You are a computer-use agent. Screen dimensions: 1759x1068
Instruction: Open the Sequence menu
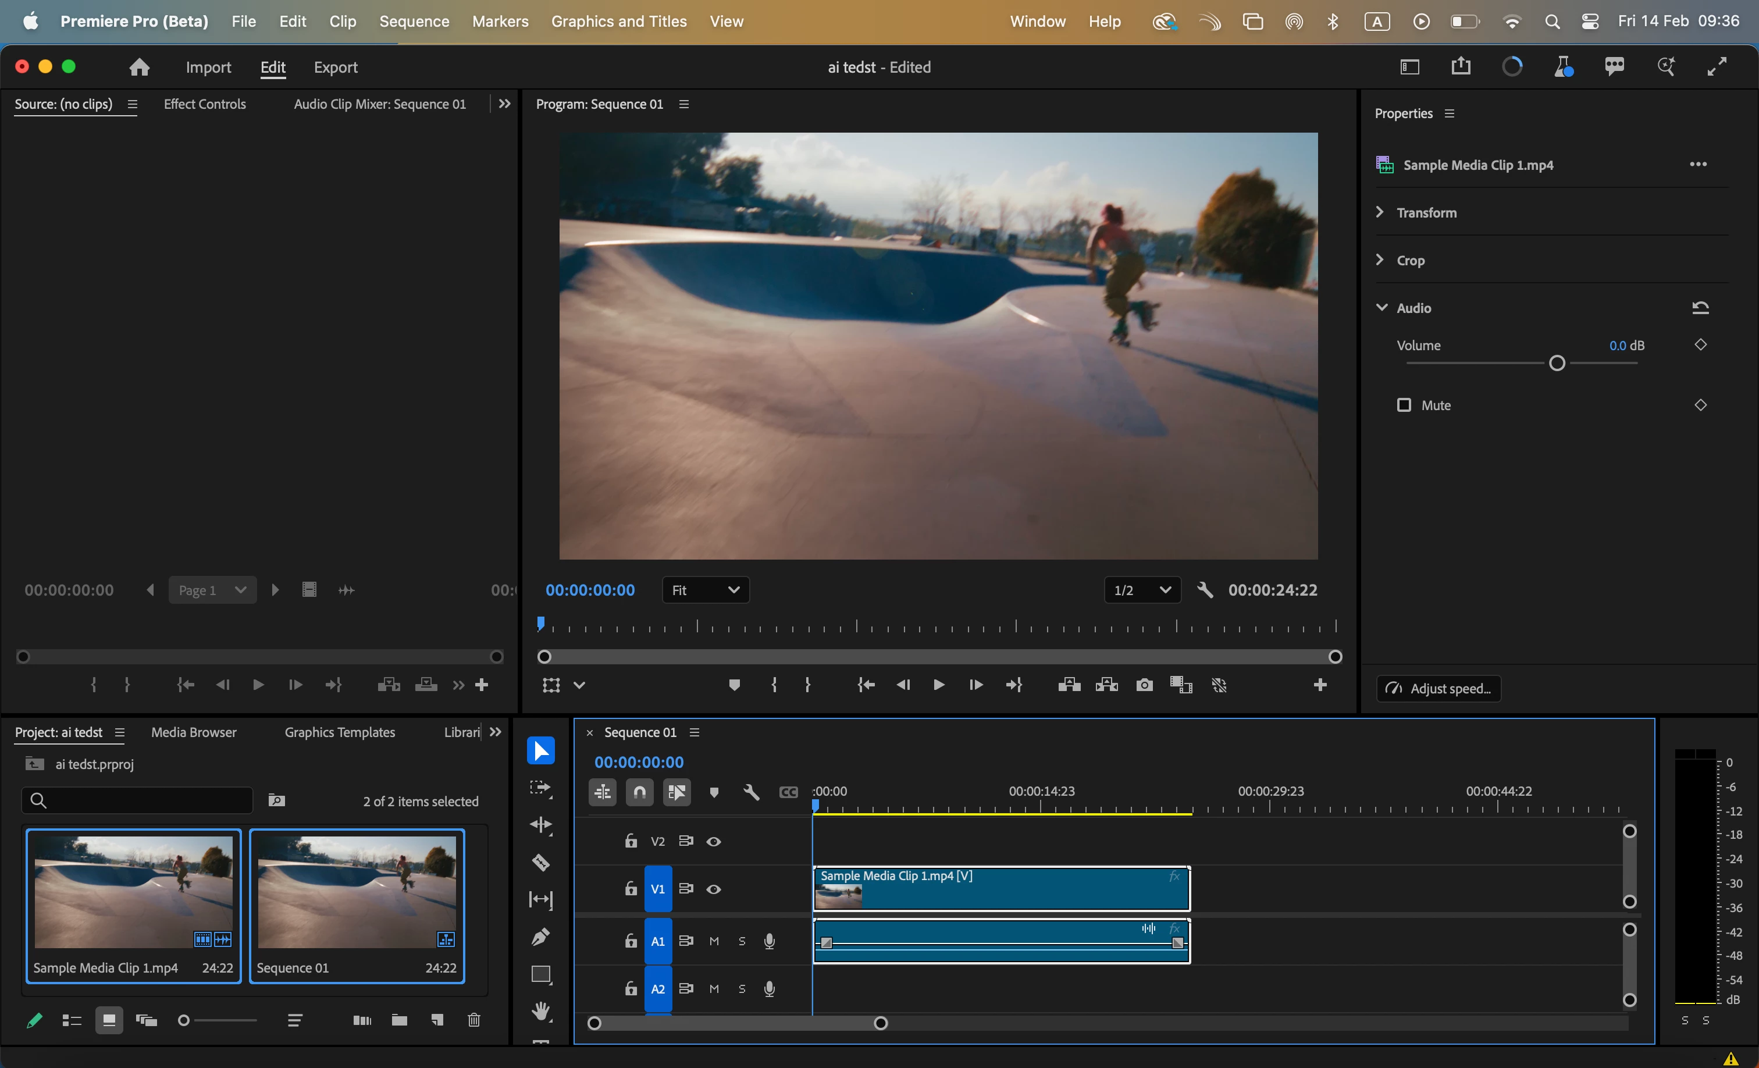click(414, 22)
